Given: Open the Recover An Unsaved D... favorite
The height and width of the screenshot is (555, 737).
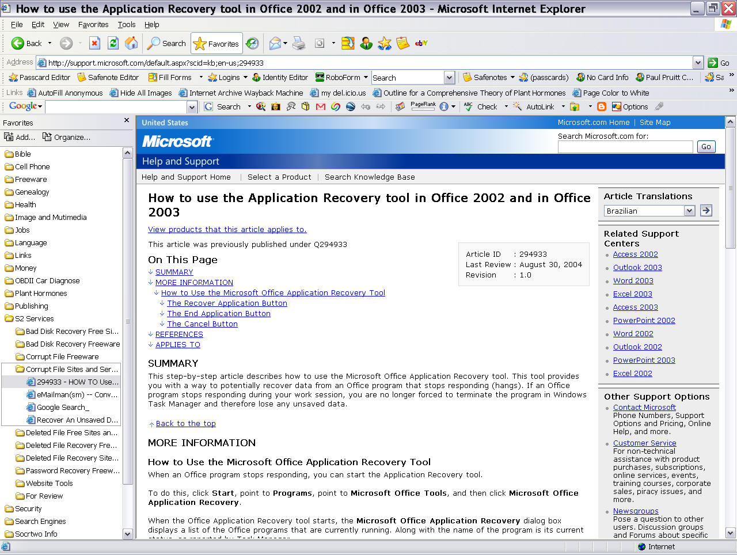Looking at the screenshot, I should [73, 420].
